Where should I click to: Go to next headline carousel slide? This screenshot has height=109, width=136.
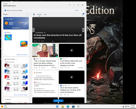83,30
